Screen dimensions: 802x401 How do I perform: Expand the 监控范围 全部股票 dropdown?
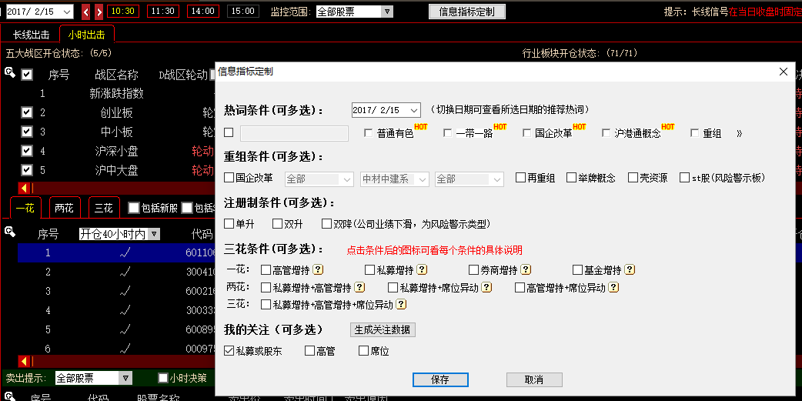tap(386, 12)
